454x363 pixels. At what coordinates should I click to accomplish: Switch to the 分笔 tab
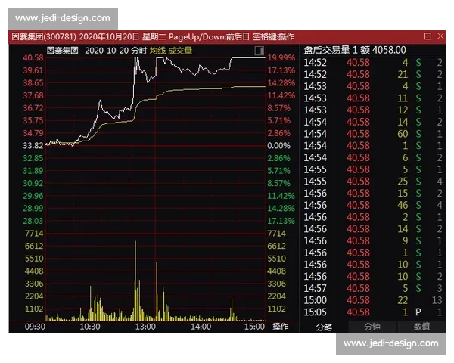[324, 327]
